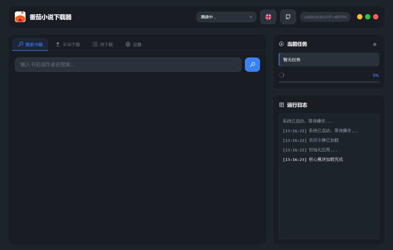Minimize the window with the yellow button
This screenshot has width=393, height=250.
(x=359, y=17)
